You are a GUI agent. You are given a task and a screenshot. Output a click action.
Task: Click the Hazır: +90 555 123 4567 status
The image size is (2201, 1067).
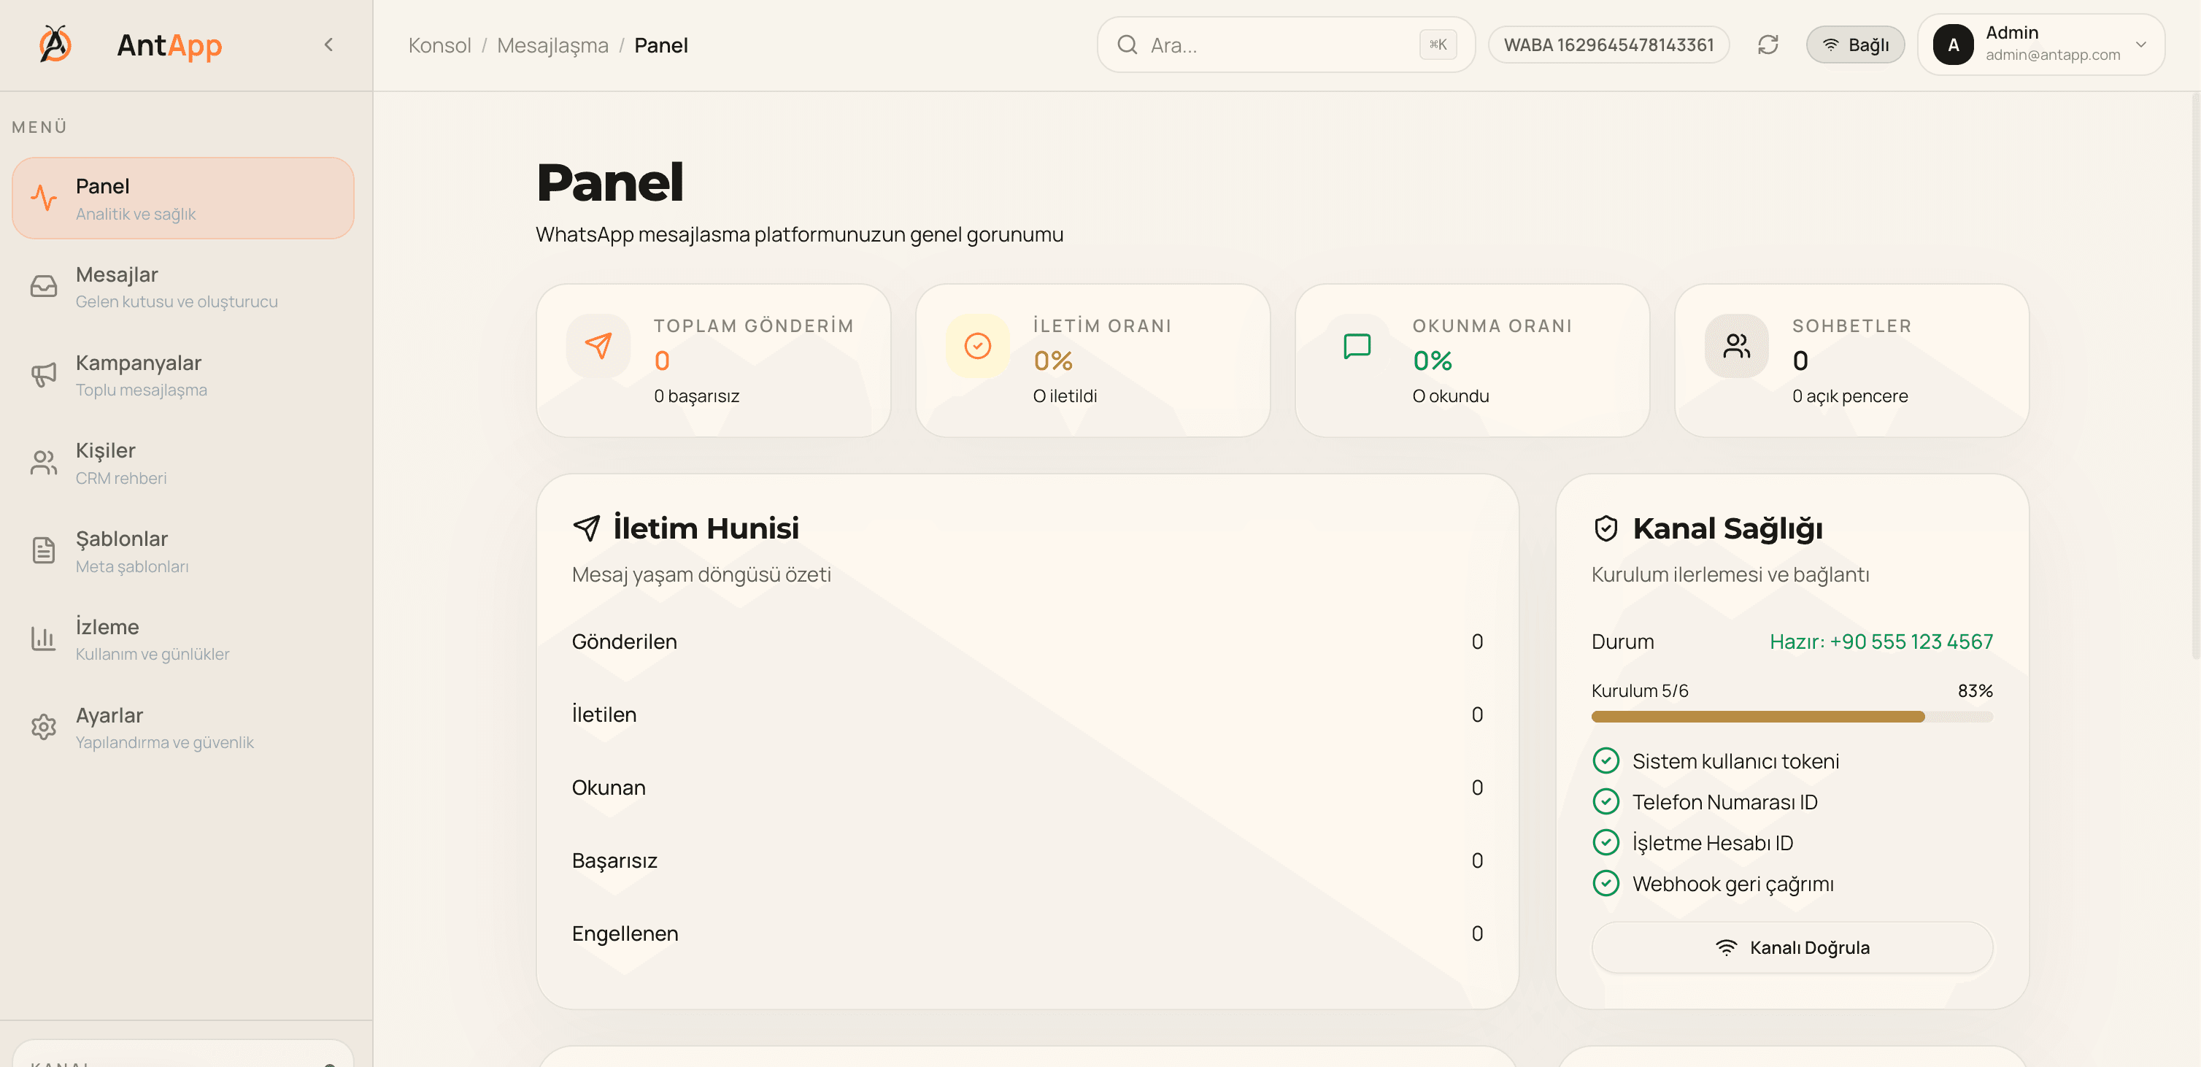(x=1881, y=642)
